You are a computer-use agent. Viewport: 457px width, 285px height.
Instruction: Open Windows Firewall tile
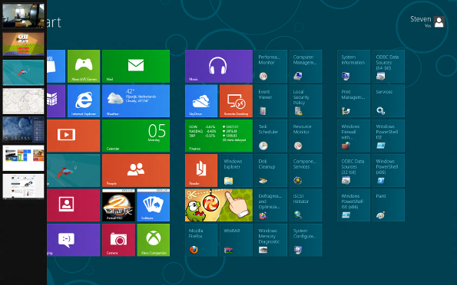354,136
